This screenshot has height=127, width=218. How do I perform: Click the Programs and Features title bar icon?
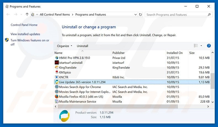(7, 7)
